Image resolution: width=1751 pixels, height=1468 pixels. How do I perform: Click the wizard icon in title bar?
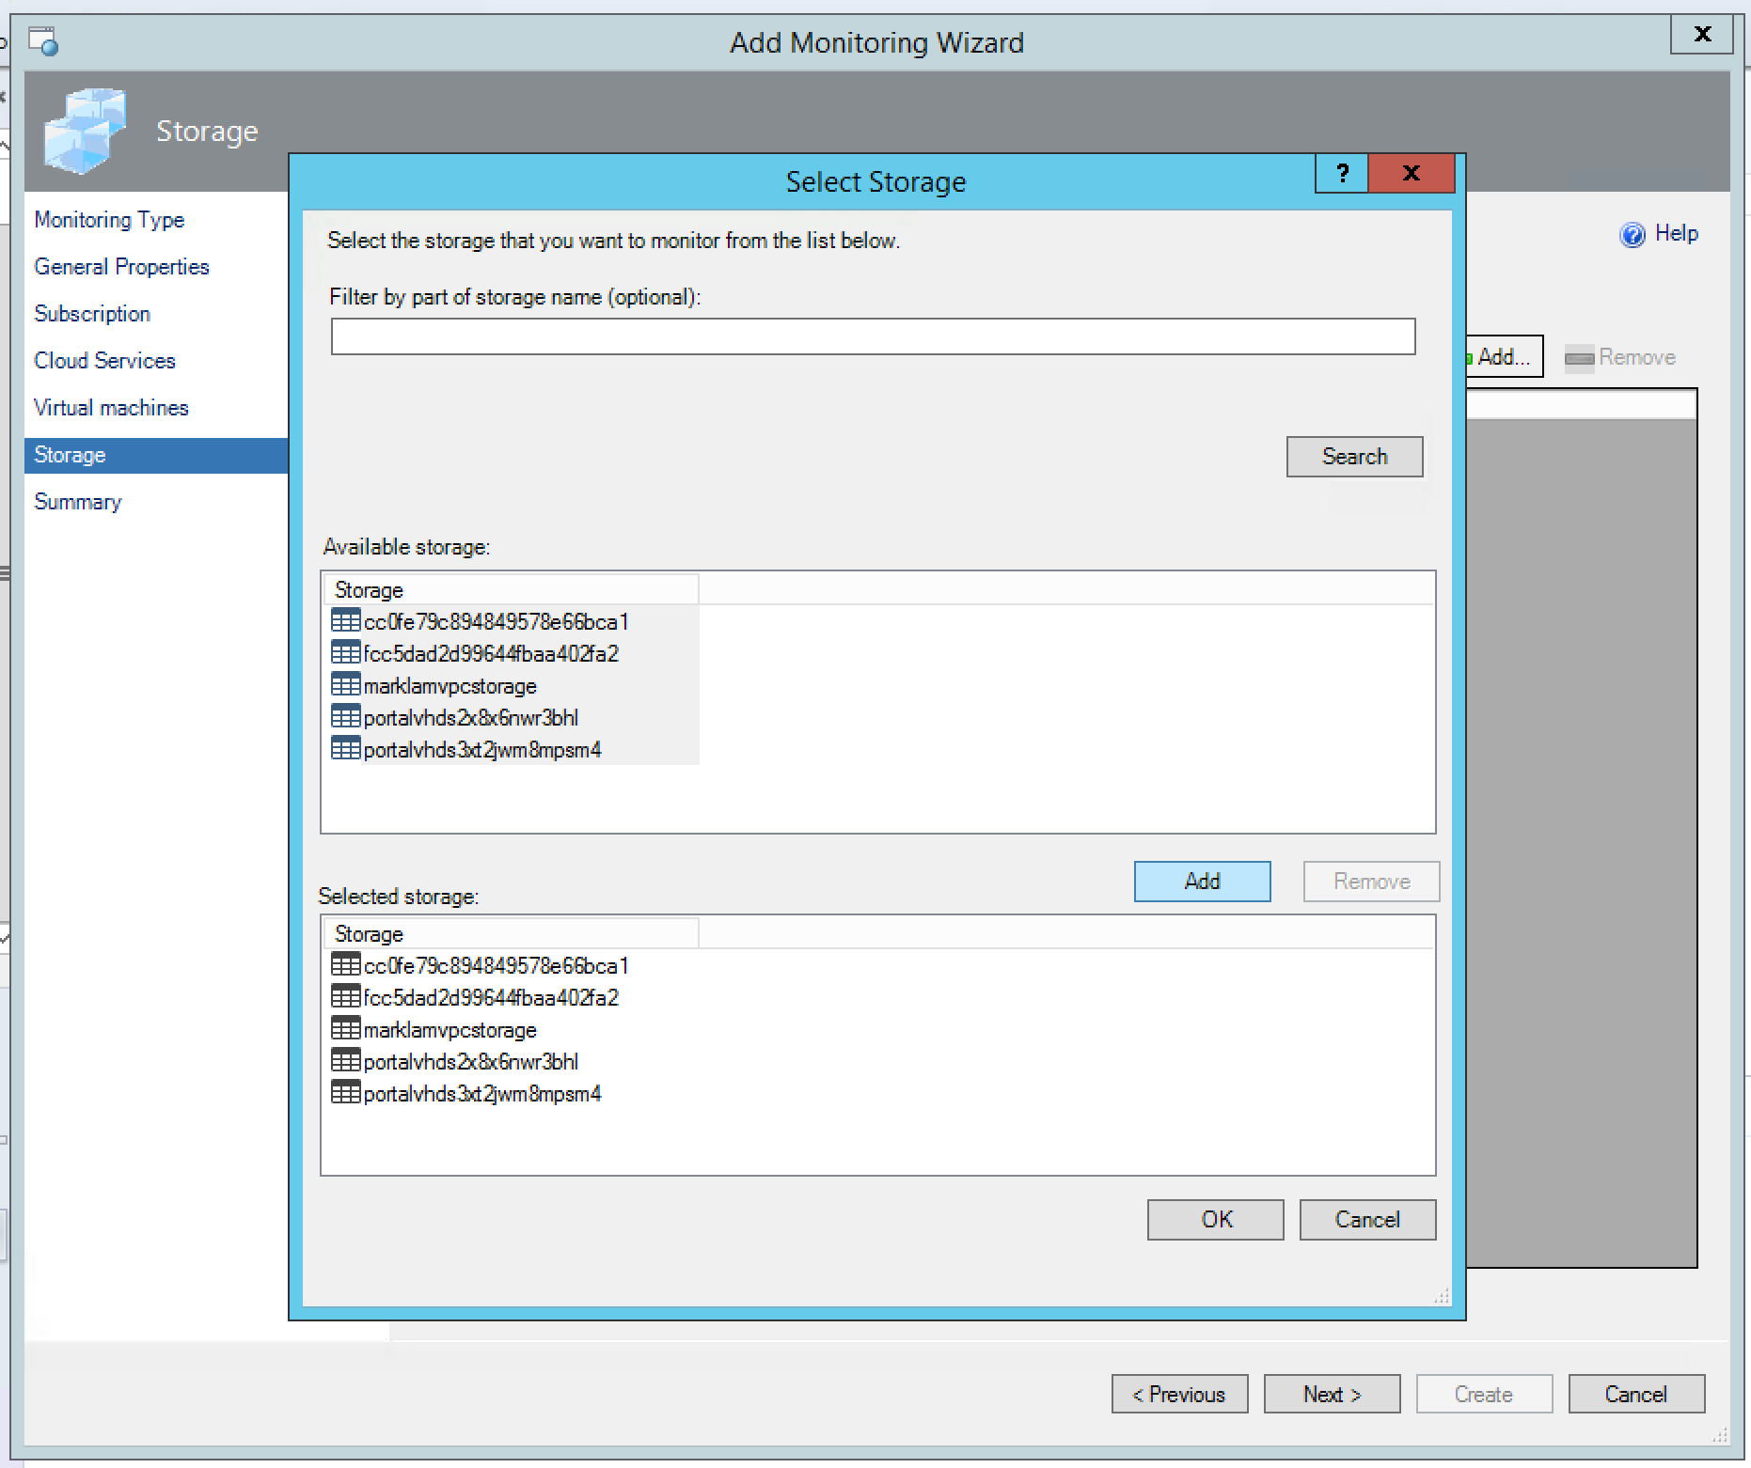tap(43, 42)
